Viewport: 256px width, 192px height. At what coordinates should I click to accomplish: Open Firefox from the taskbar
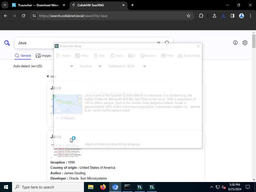[103, 187]
